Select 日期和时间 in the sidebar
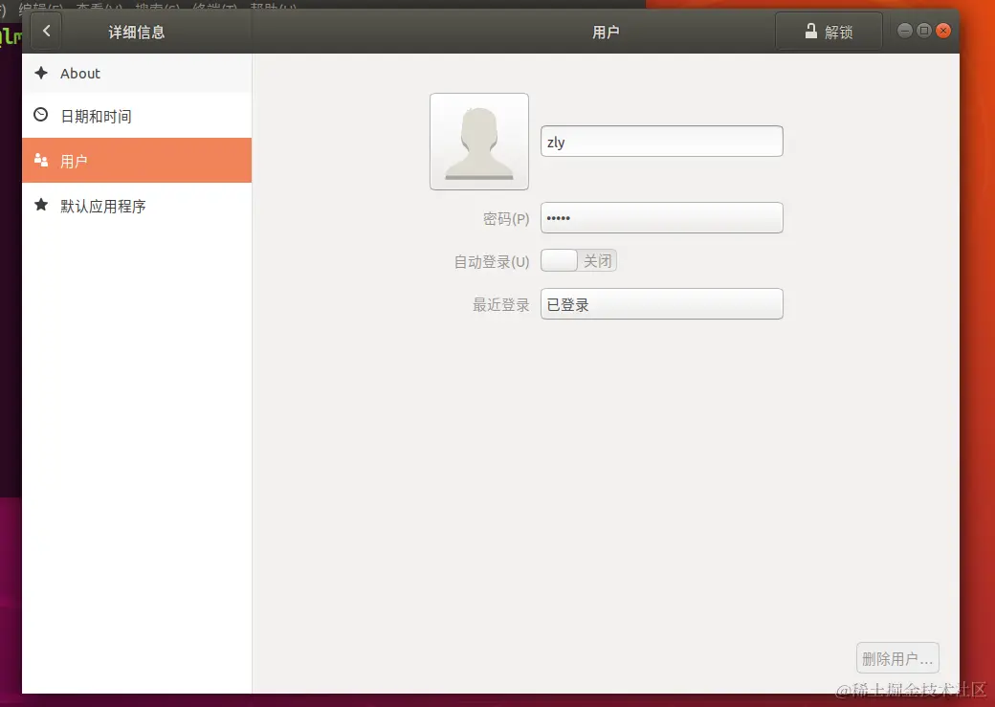The image size is (995, 707). click(137, 116)
